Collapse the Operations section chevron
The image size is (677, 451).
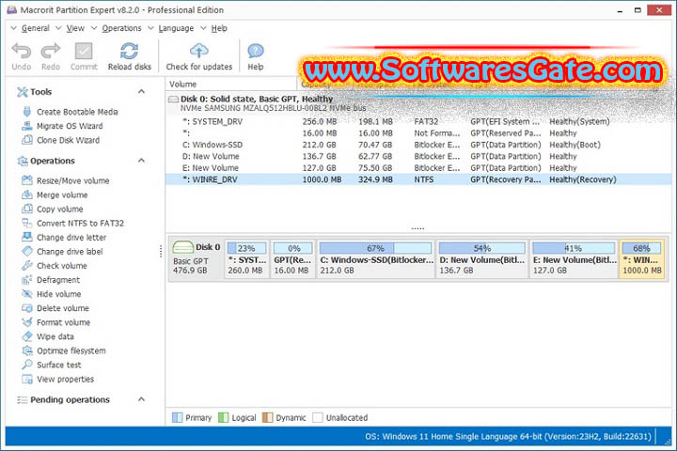point(141,161)
